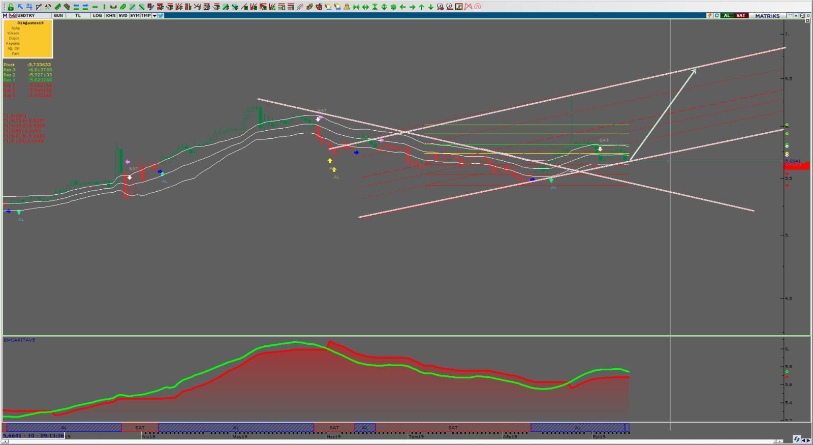The image size is (813, 445).
Task: Open the TMP template menu
Action: click(146, 16)
